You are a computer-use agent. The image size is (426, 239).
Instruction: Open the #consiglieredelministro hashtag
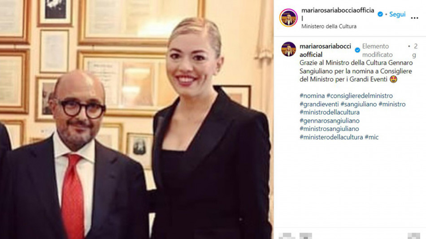[x=360, y=96]
